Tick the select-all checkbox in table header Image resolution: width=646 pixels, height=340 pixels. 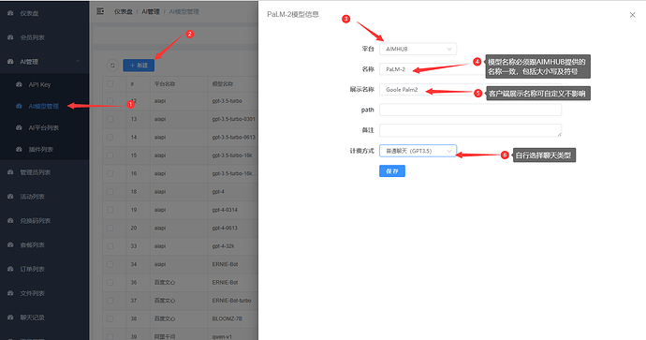pyautogui.click(x=110, y=83)
